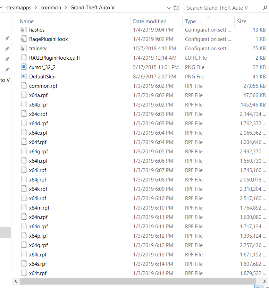The image size is (269, 288).
Task: Click the RagePluginHook settings file icon
Action: pyautogui.click(x=24, y=39)
